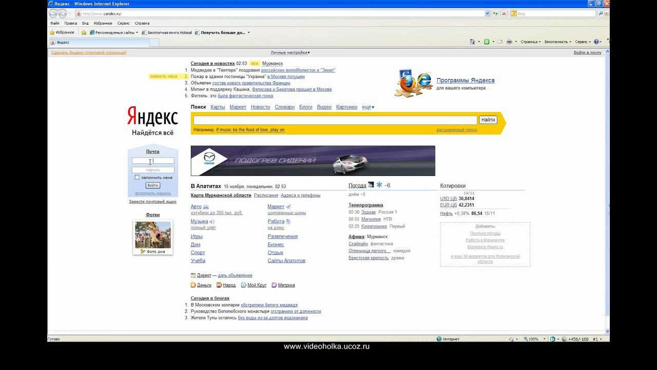Click 'Завести почтовый ящик' link

coord(152,201)
